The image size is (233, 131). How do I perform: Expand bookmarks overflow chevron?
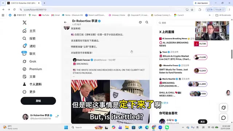(210, 15)
